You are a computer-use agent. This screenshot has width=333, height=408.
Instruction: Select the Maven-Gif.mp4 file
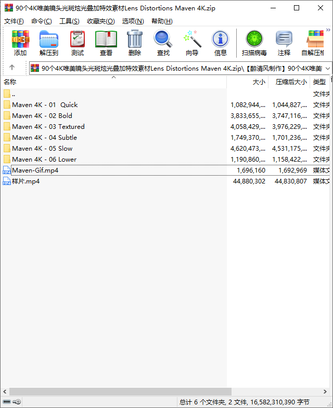[165, 170]
